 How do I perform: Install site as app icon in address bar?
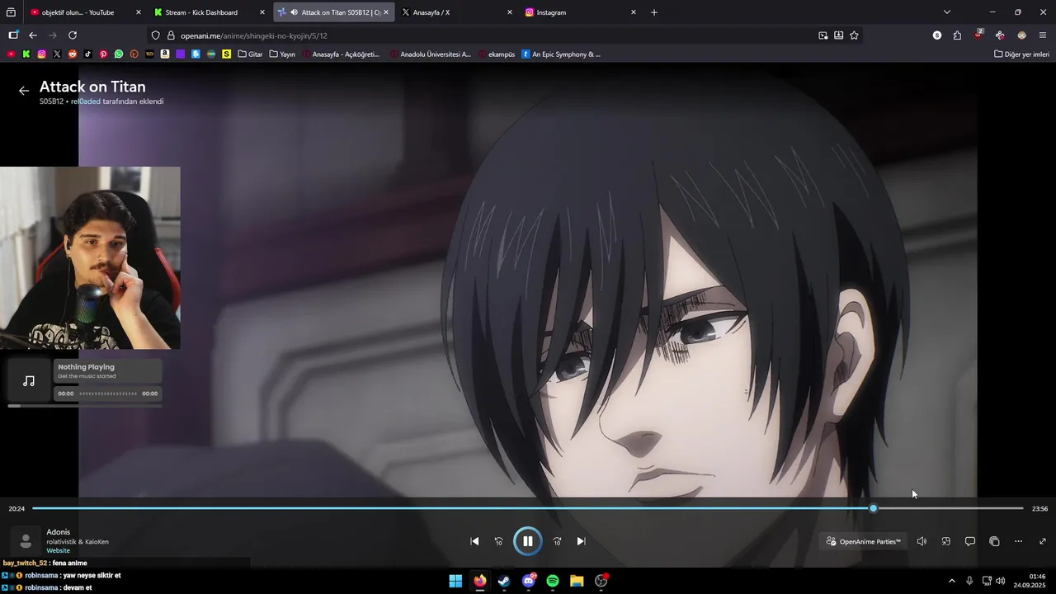839,35
